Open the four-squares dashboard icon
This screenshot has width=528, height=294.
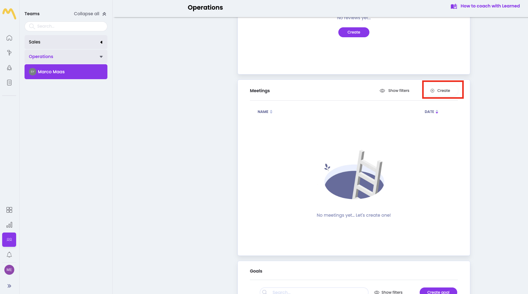[x=9, y=210]
